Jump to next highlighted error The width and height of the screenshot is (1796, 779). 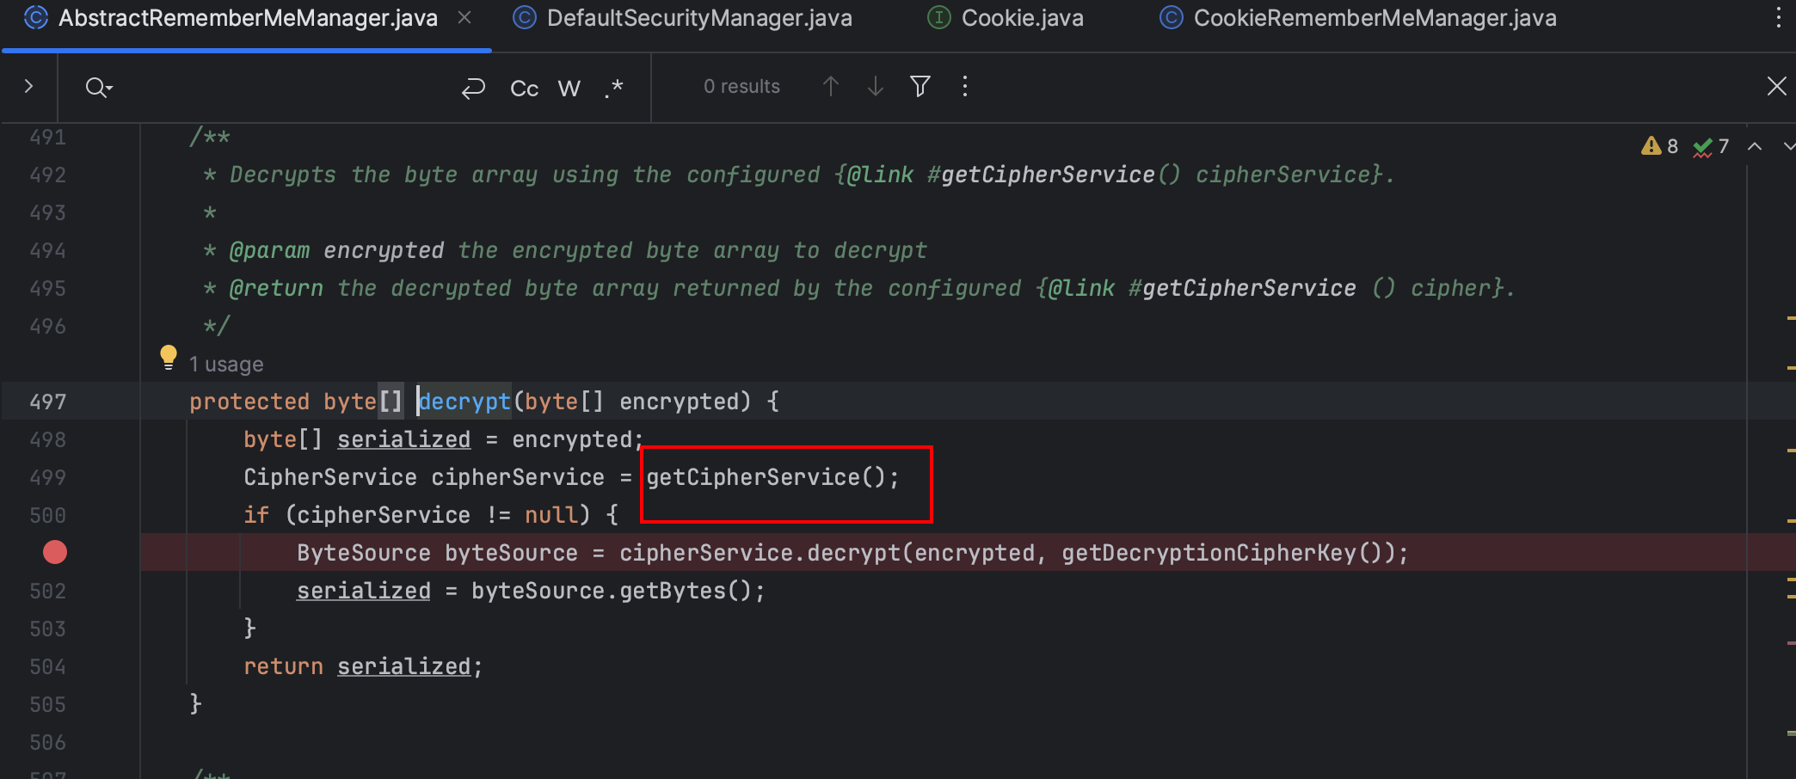pos(1789,146)
